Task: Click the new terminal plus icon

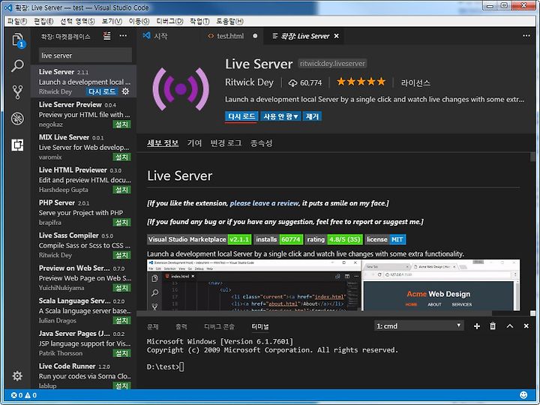Action: [x=477, y=325]
